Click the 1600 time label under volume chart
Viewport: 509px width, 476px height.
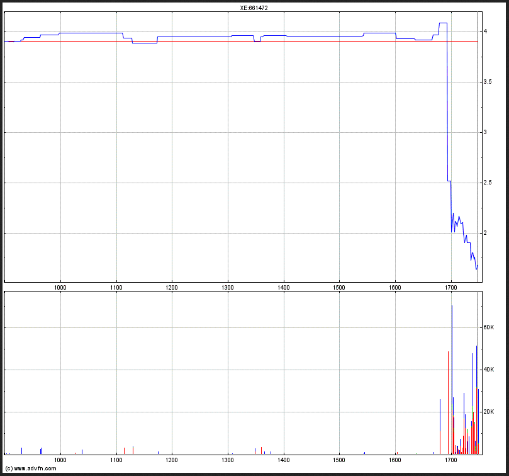pyautogui.click(x=395, y=460)
